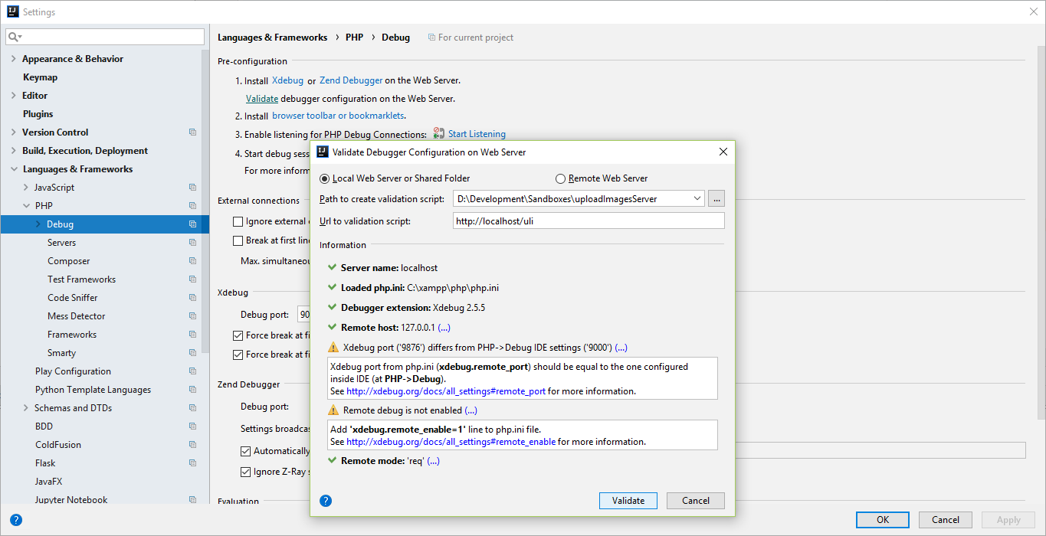1046x536 pixels.
Task: Toggle the Ignore external connections checkbox
Action: [x=238, y=221]
